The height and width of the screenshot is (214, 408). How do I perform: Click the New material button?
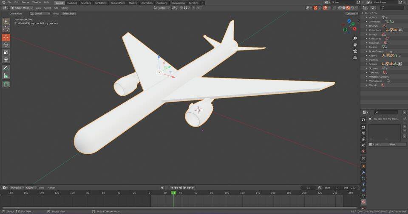click(392, 145)
